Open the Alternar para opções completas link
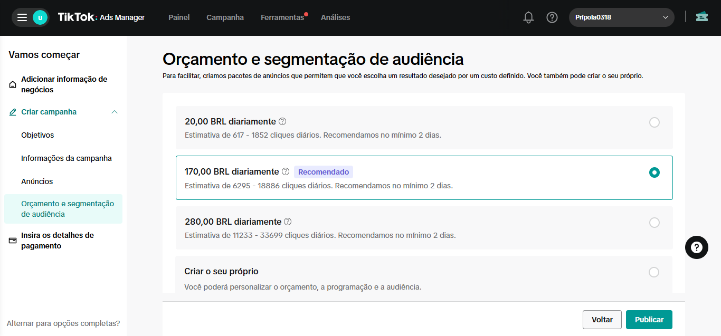721x336 pixels. (x=63, y=323)
